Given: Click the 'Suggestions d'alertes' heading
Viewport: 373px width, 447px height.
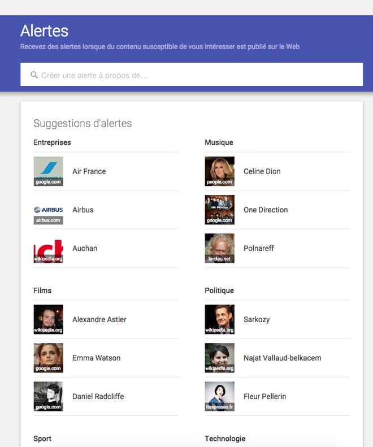Looking at the screenshot, I should tap(83, 124).
